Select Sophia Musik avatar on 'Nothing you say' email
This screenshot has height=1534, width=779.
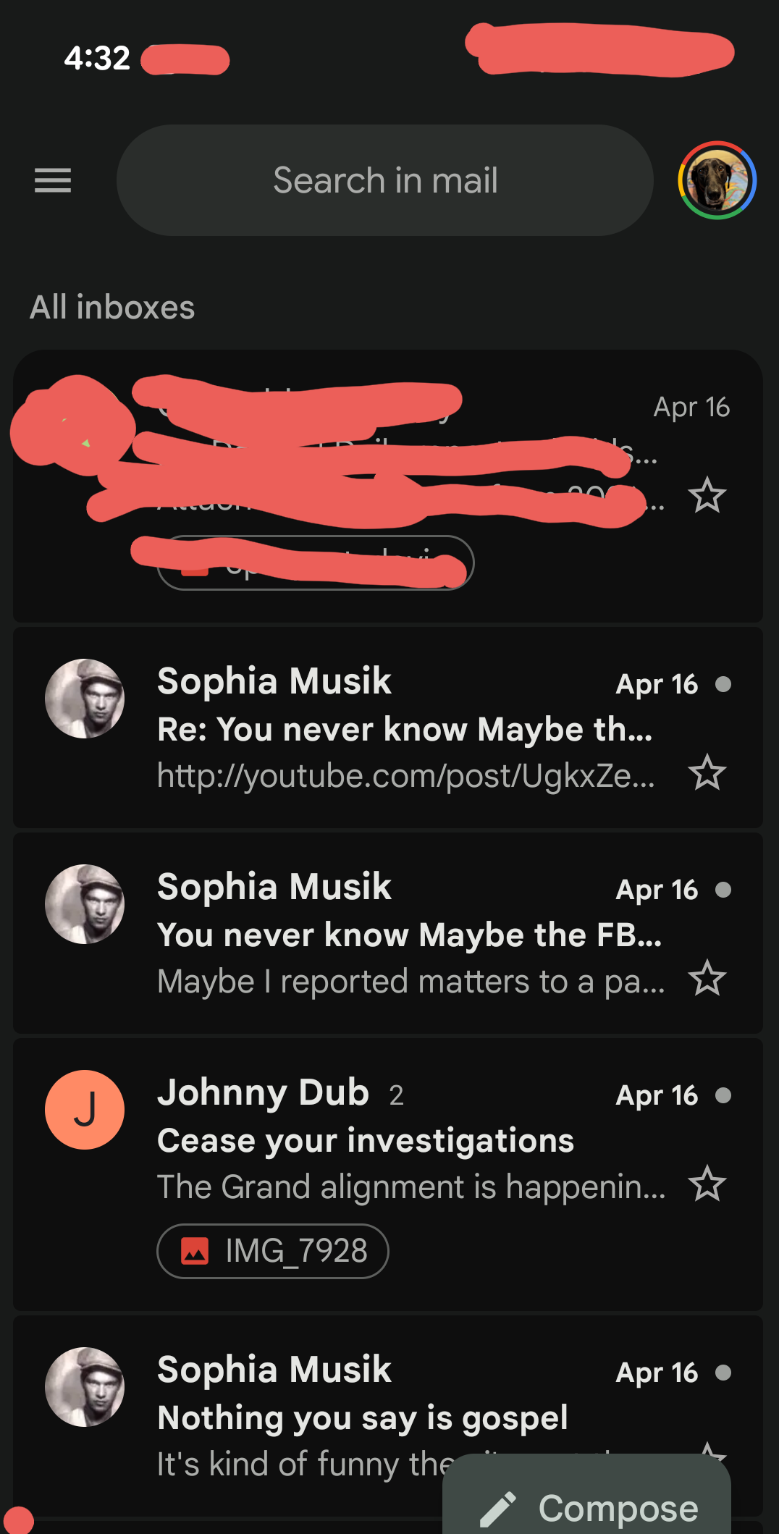(85, 1387)
